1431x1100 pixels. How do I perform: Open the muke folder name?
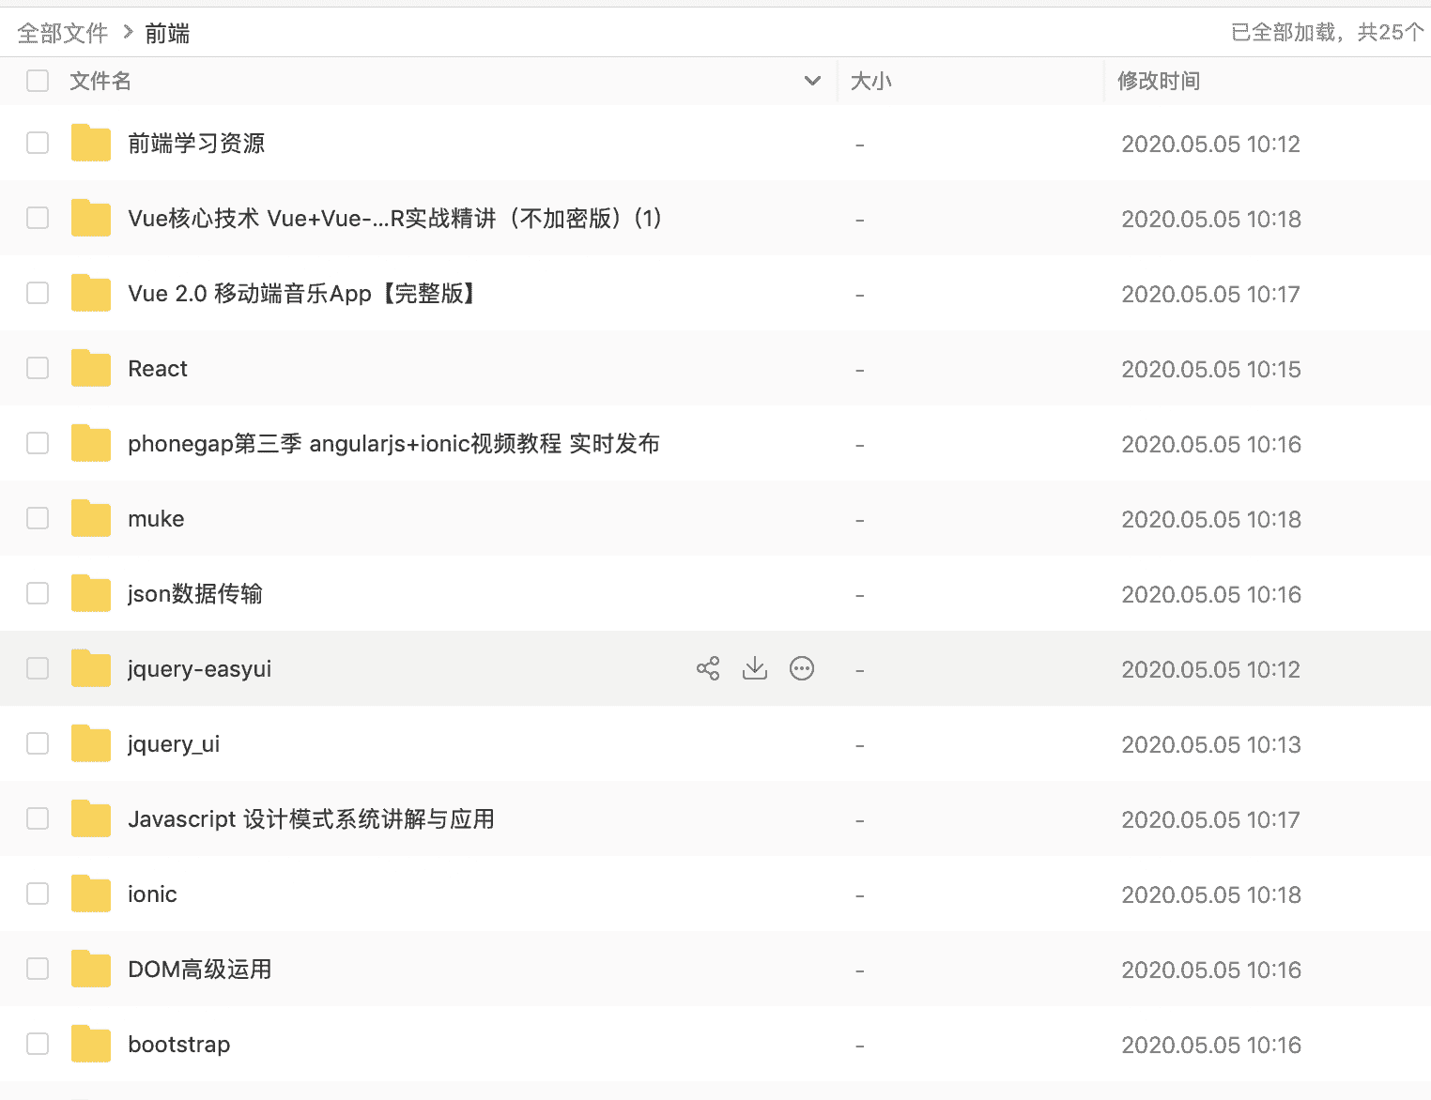point(156,518)
